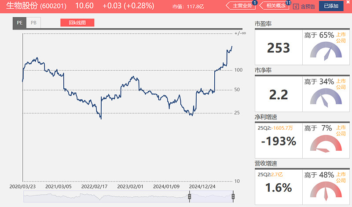The width and height of the screenshot is (352, 207).
Task: Click the 净利增速 section heading
Action: pyautogui.click(x=266, y=117)
